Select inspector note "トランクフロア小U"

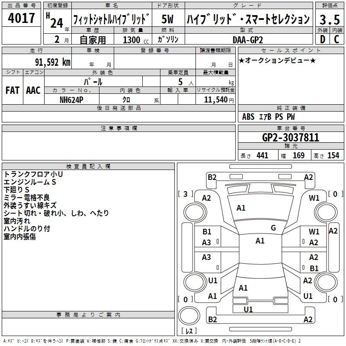pyautogui.click(x=33, y=174)
